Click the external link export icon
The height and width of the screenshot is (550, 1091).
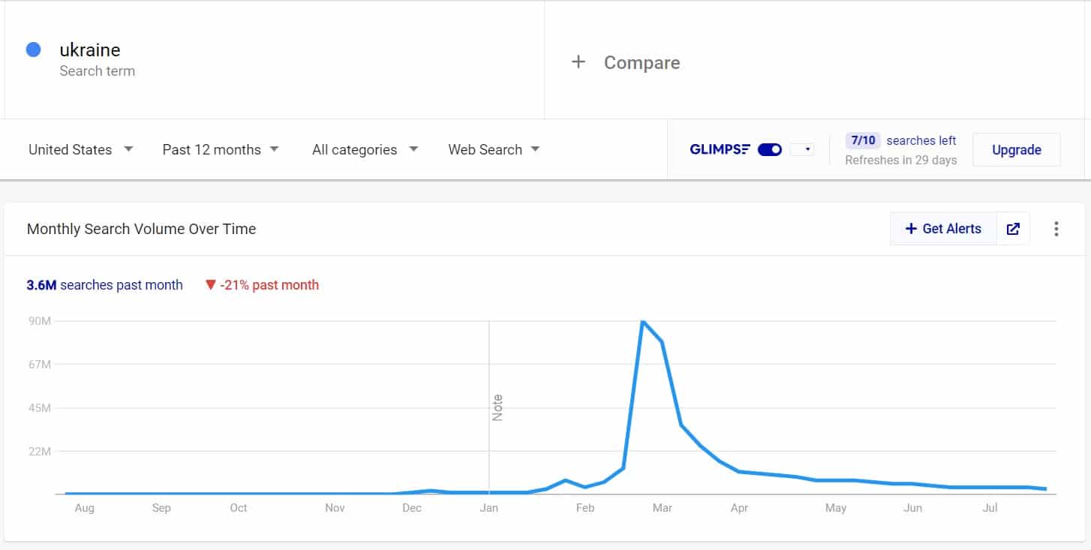(1013, 229)
